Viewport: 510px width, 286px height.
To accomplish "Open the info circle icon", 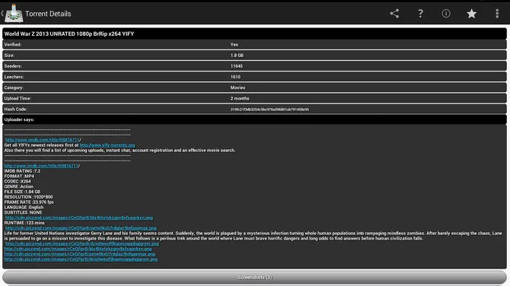I will (446, 14).
